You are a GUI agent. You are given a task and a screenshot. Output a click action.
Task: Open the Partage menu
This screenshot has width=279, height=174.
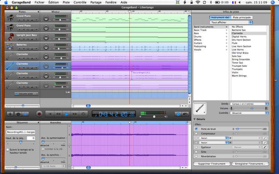[x=96, y=2]
